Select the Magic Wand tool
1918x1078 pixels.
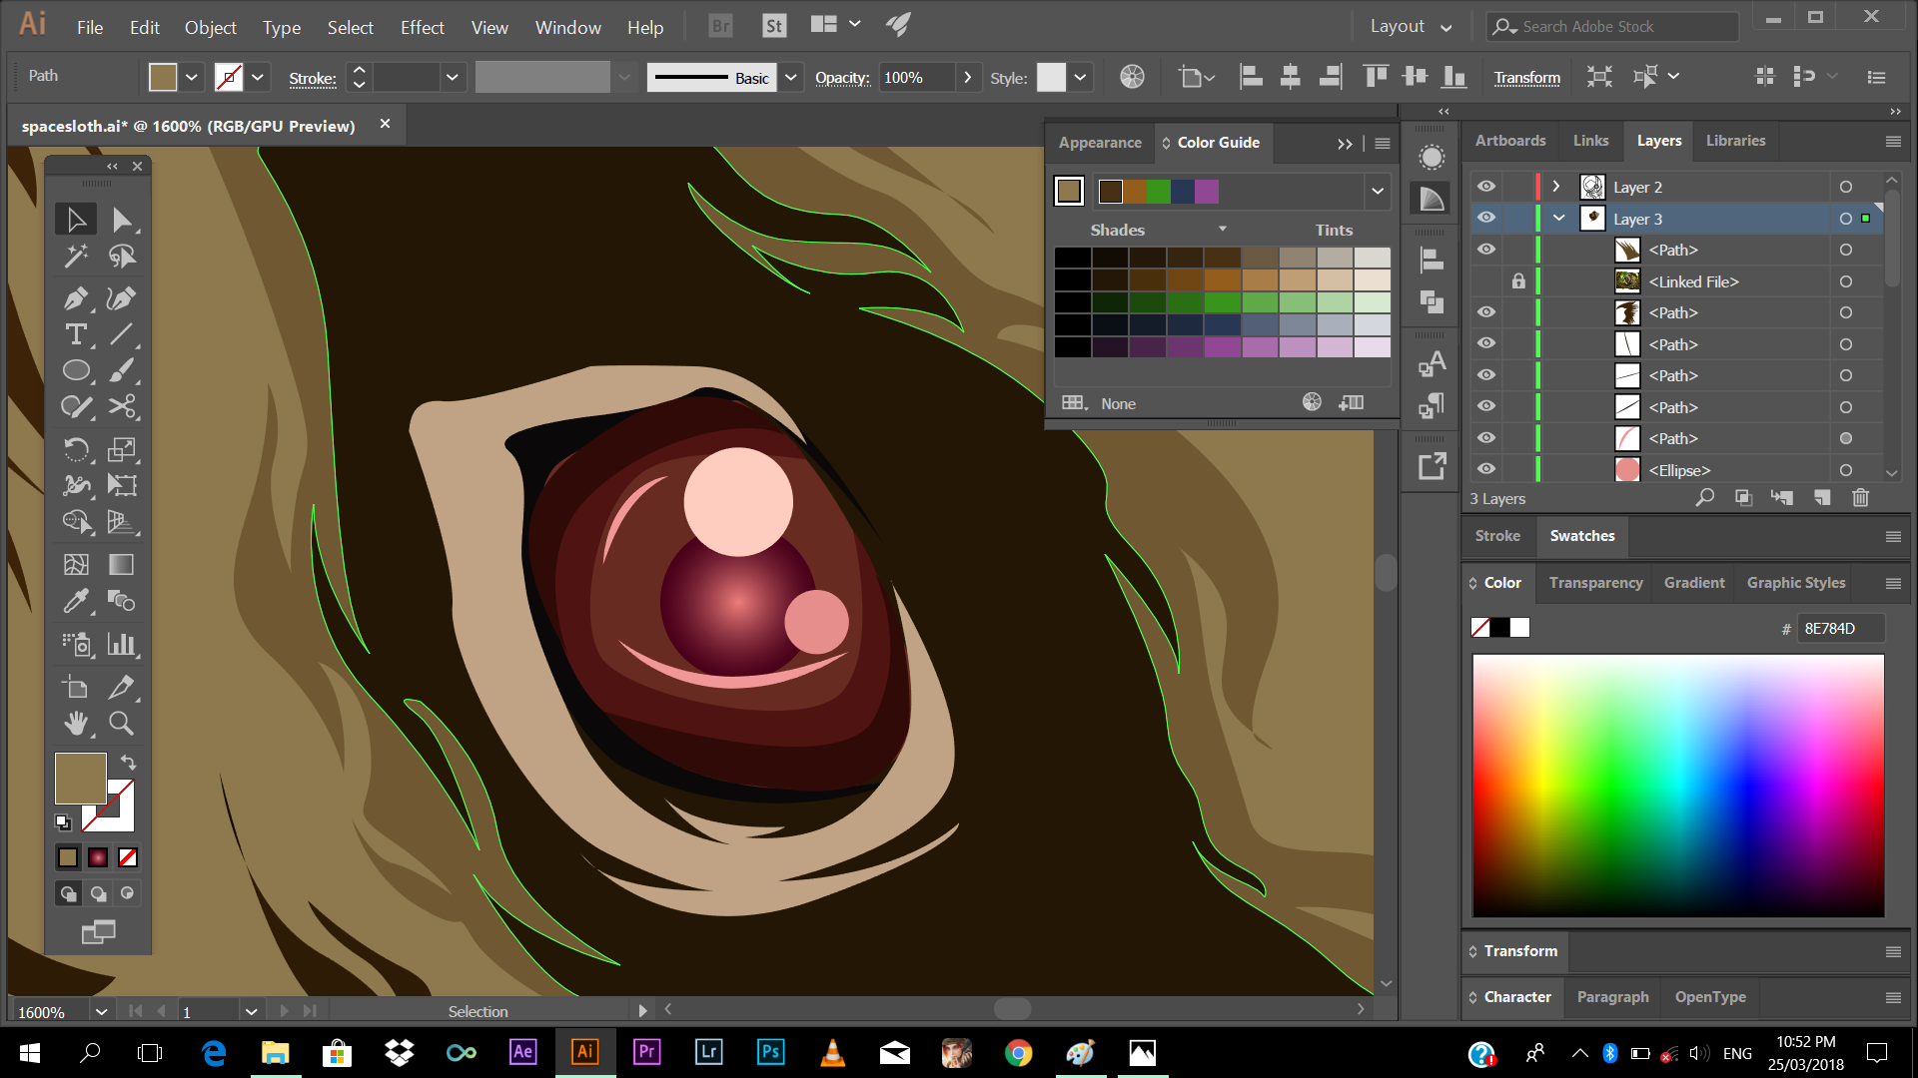click(x=76, y=258)
